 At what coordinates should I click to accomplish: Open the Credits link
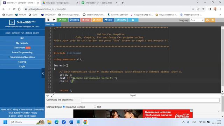coord(26,113)
